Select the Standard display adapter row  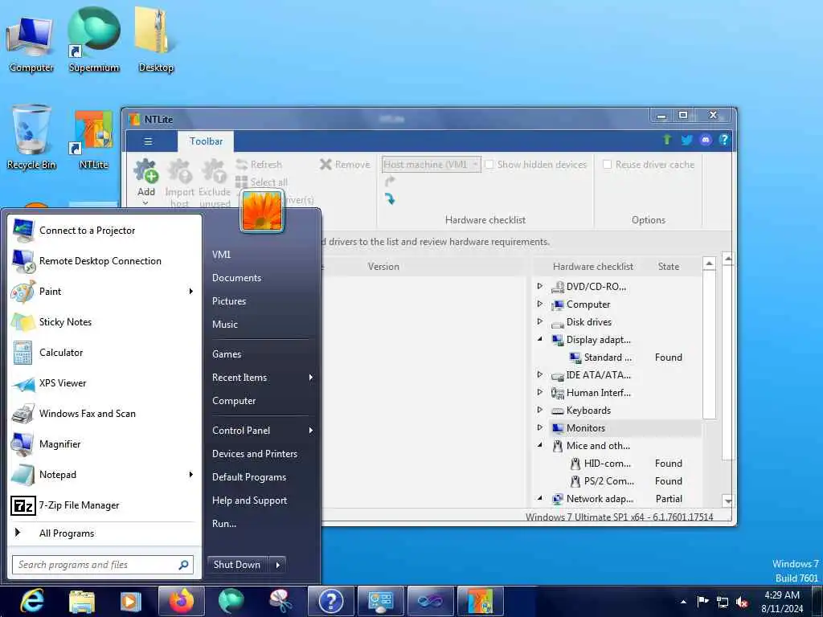pyautogui.click(x=625, y=358)
